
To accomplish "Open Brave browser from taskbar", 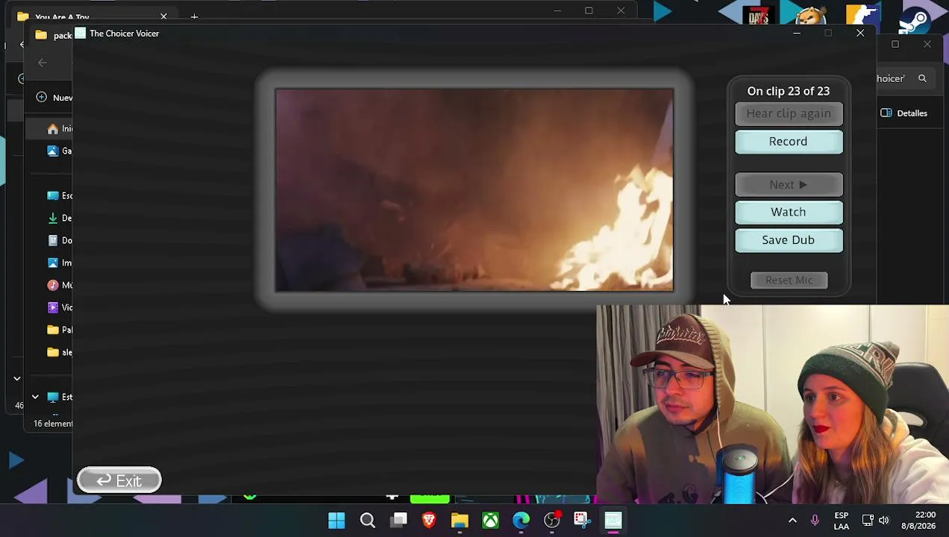I will 429,521.
